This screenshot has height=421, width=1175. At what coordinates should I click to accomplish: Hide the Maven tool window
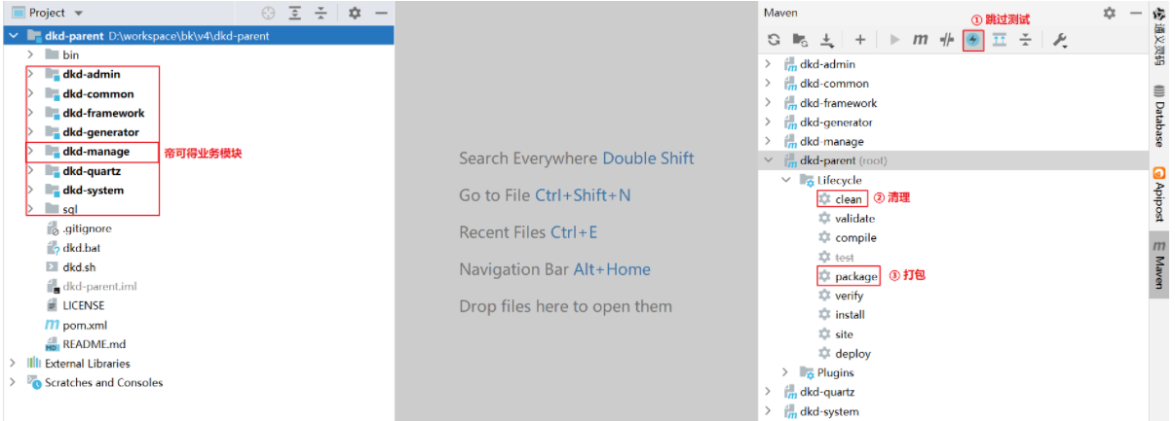[x=1134, y=13]
